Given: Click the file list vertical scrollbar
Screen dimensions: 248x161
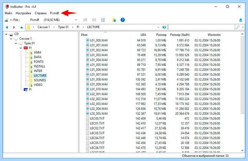Looking at the screenshot, I should point(242,75).
